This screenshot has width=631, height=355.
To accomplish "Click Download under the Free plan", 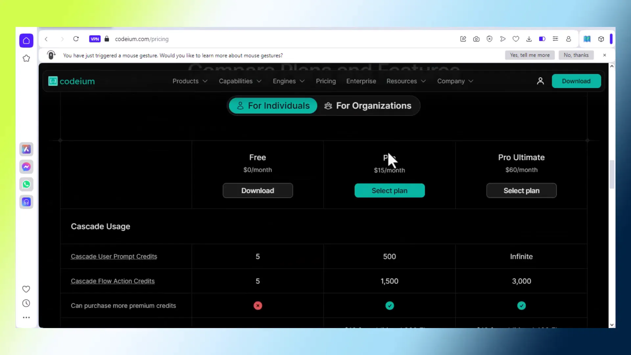I will [x=258, y=191].
